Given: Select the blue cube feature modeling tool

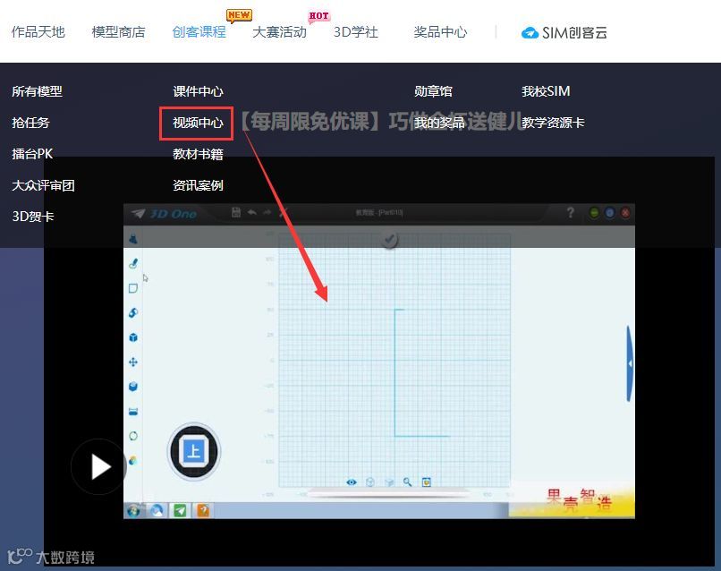Looking at the screenshot, I should pyautogui.click(x=133, y=337).
